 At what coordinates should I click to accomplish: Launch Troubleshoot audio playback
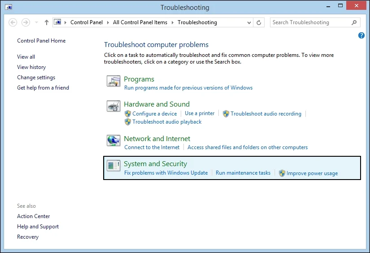pyautogui.click(x=167, y=122)
